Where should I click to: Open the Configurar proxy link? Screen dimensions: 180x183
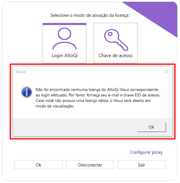coord(146,152)
